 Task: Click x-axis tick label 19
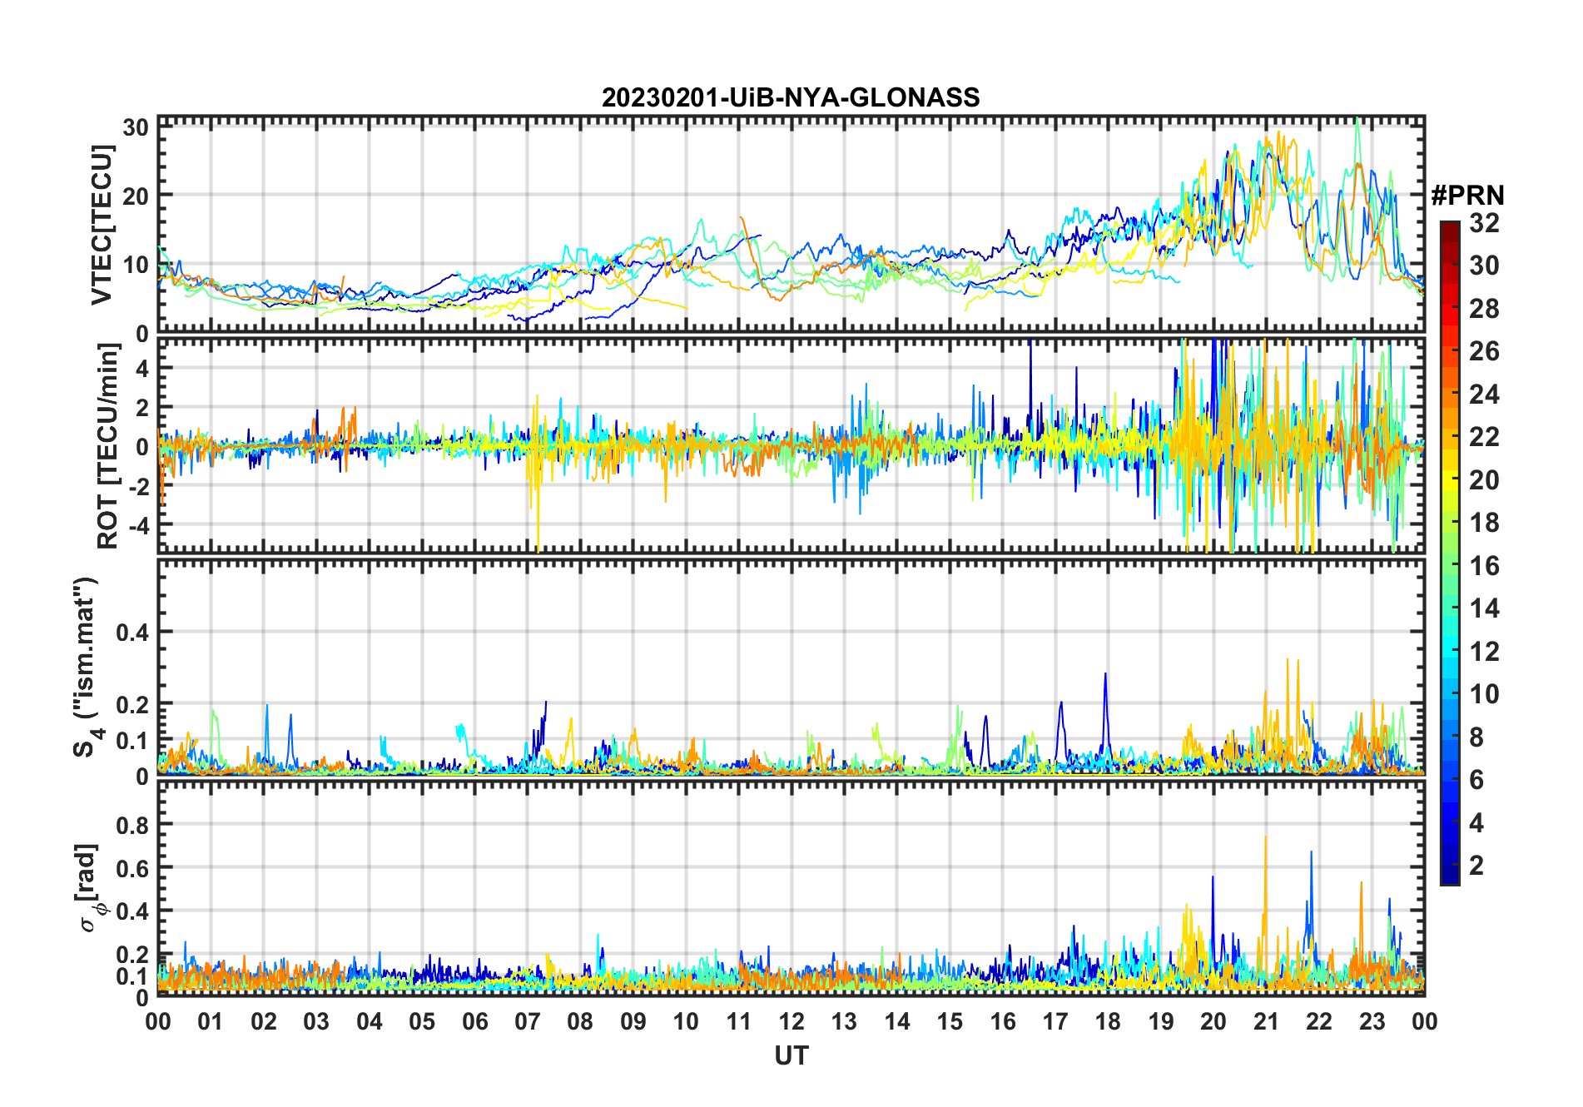point(1161,1021)
